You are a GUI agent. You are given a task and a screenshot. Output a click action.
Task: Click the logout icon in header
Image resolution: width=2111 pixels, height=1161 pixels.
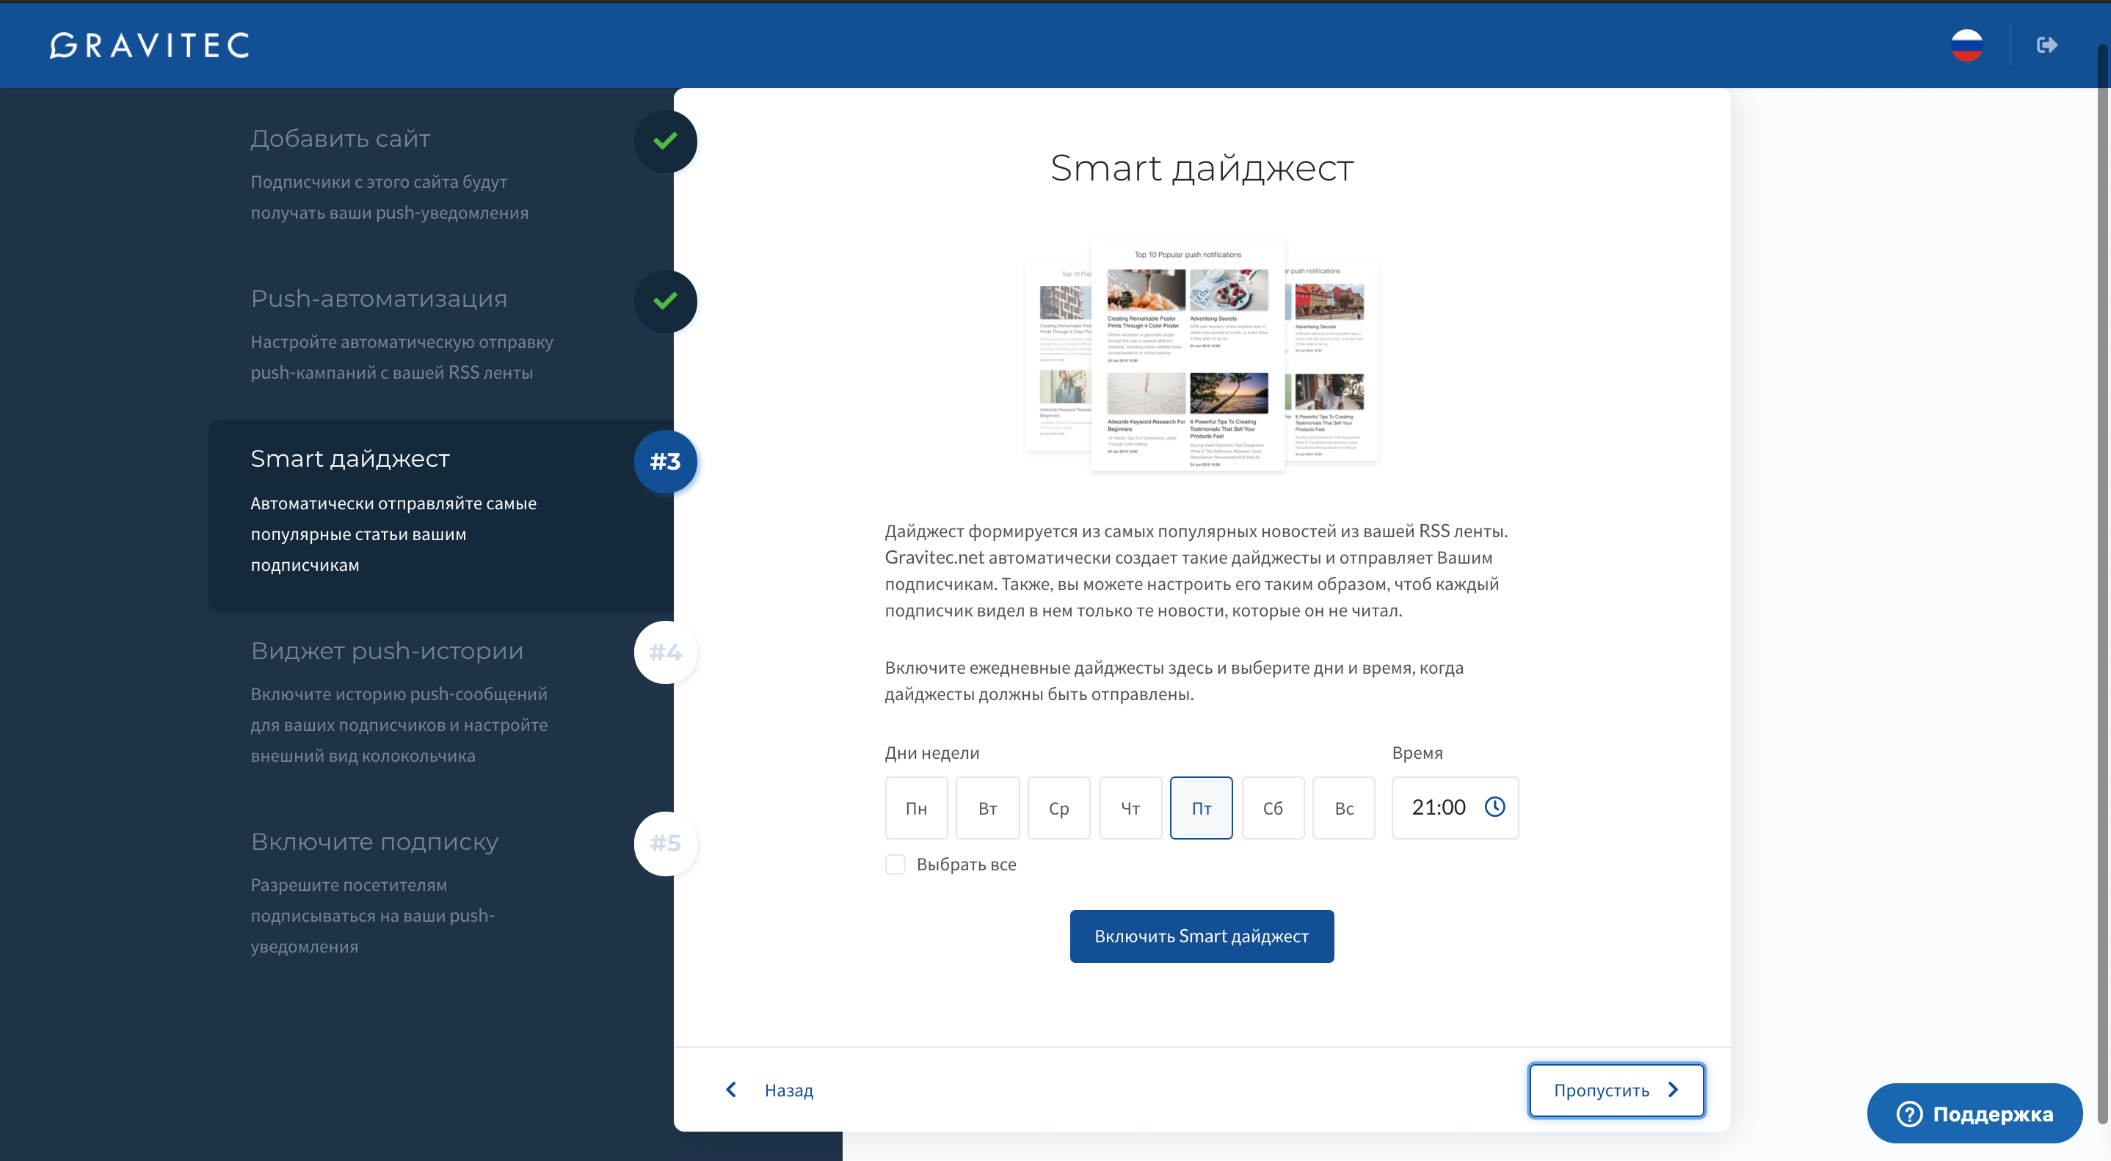(2046, 45)
